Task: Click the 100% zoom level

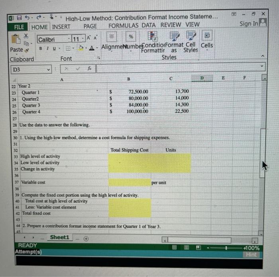Action: tap(251, 248)
